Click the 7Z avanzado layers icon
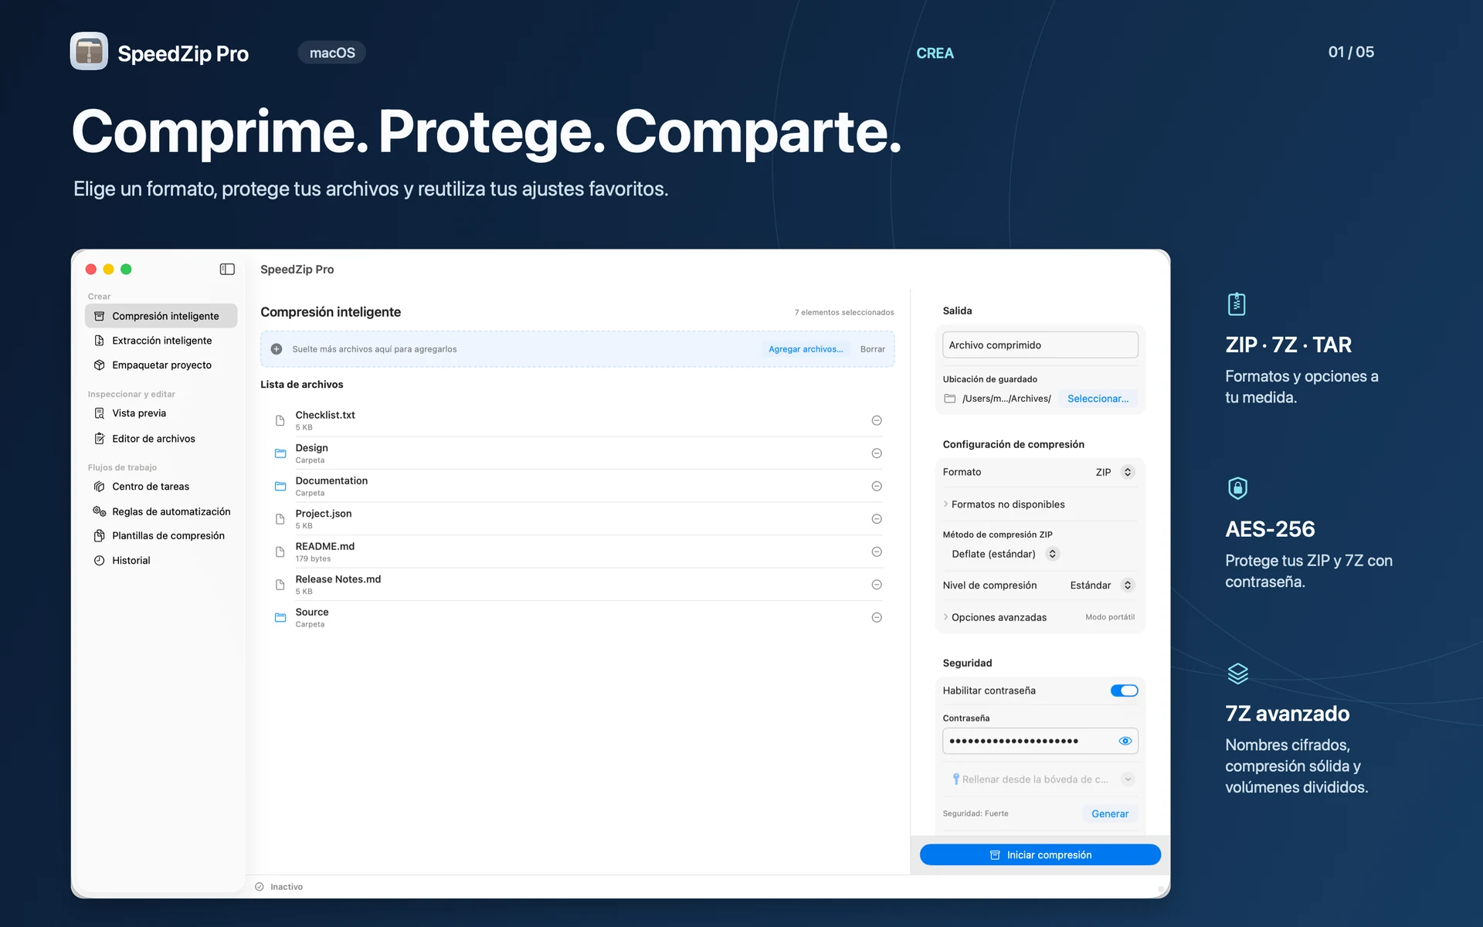The image size is (1483, 927). click(x=1237, y=674)
